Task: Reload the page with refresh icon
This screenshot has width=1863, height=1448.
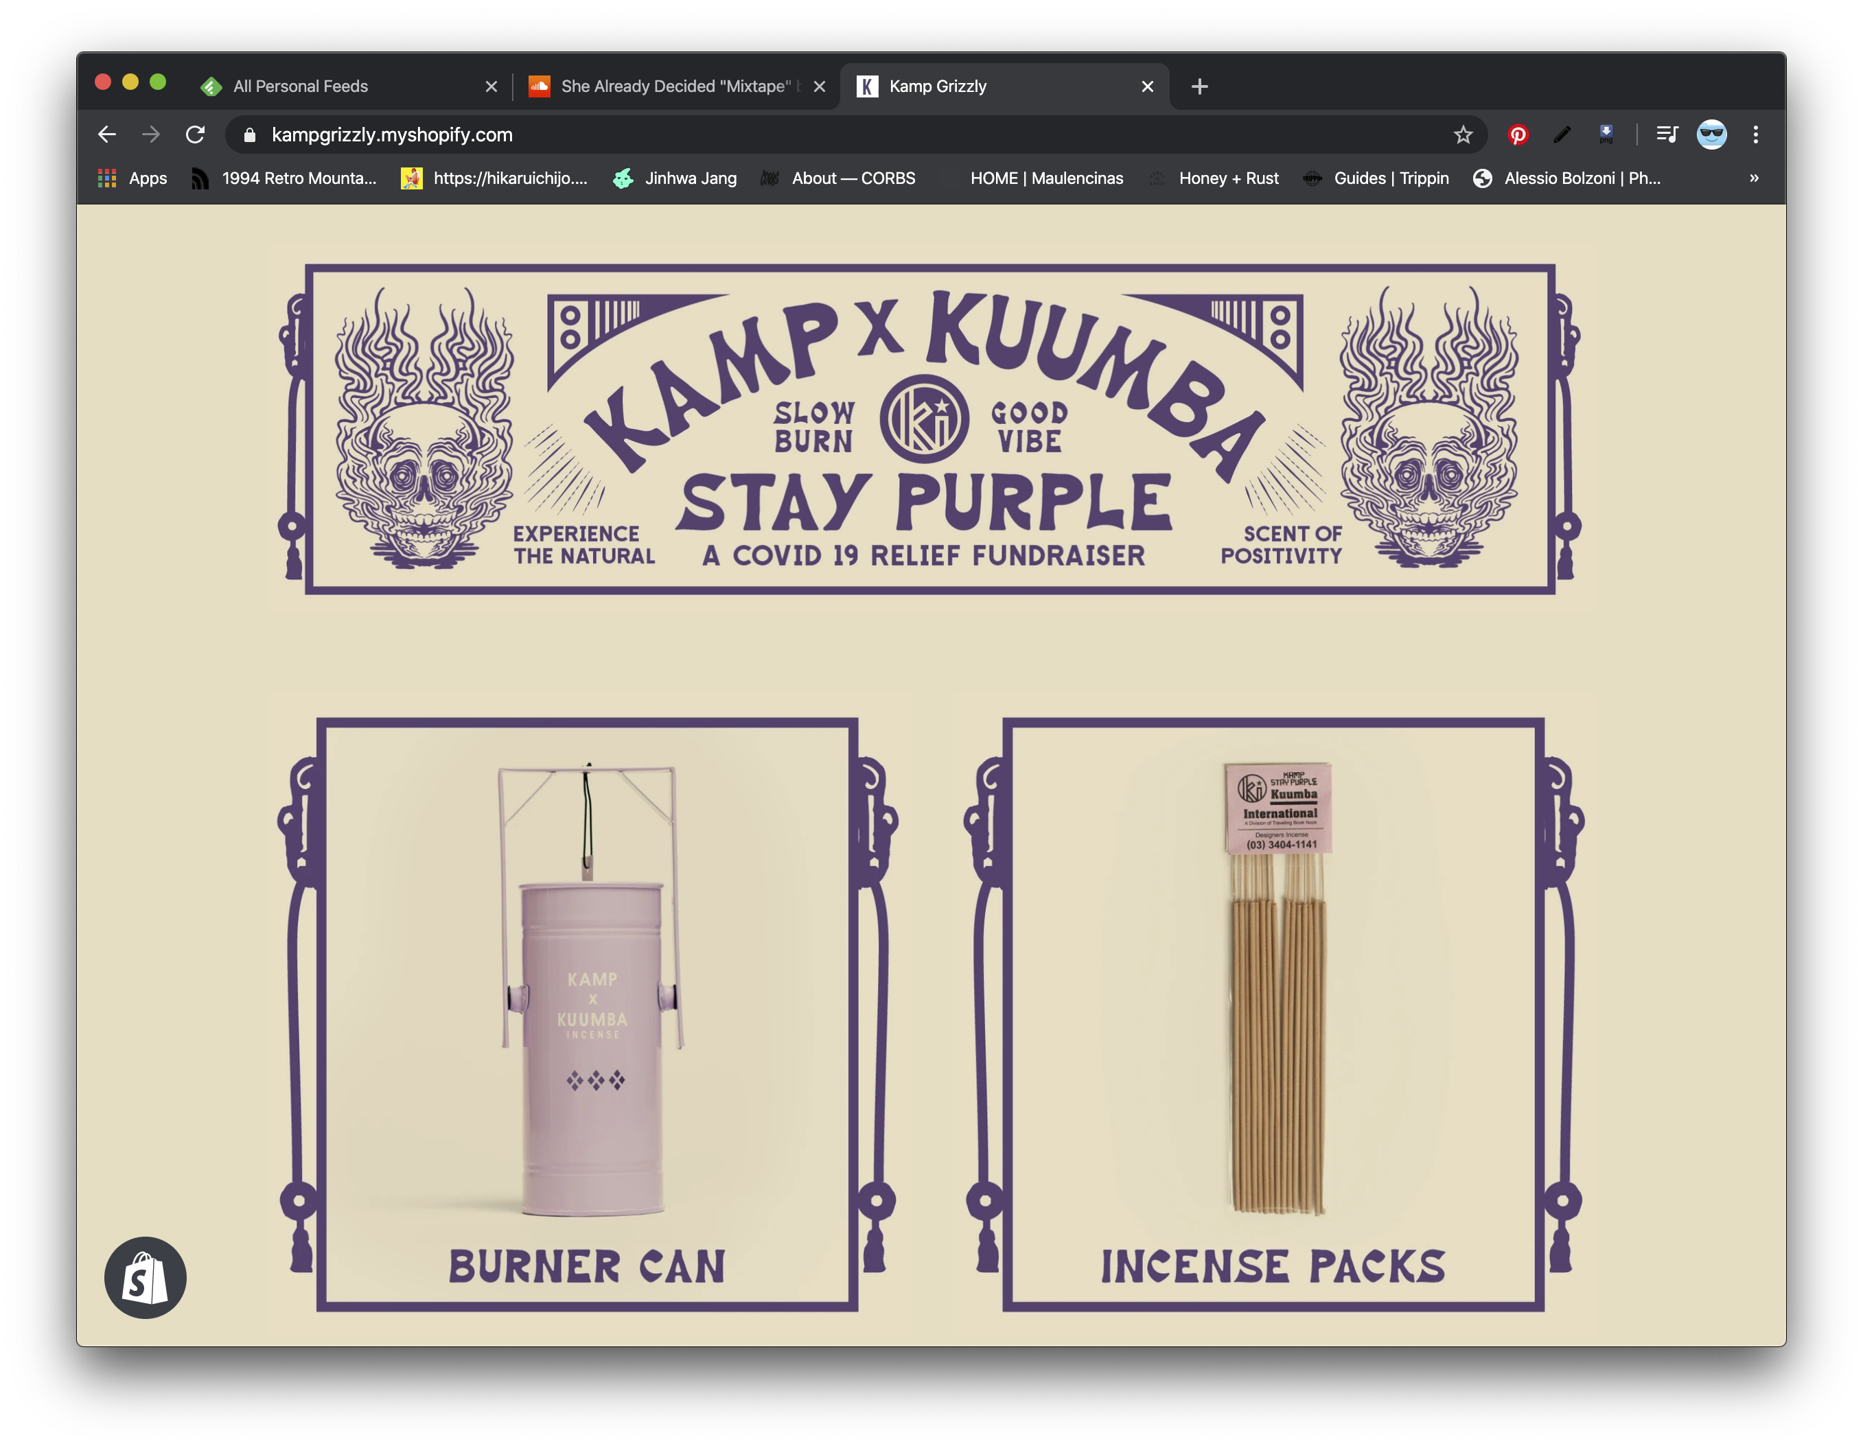Action: coord(196,135)
